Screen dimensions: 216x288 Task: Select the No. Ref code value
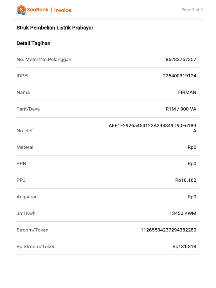point(152,128)
